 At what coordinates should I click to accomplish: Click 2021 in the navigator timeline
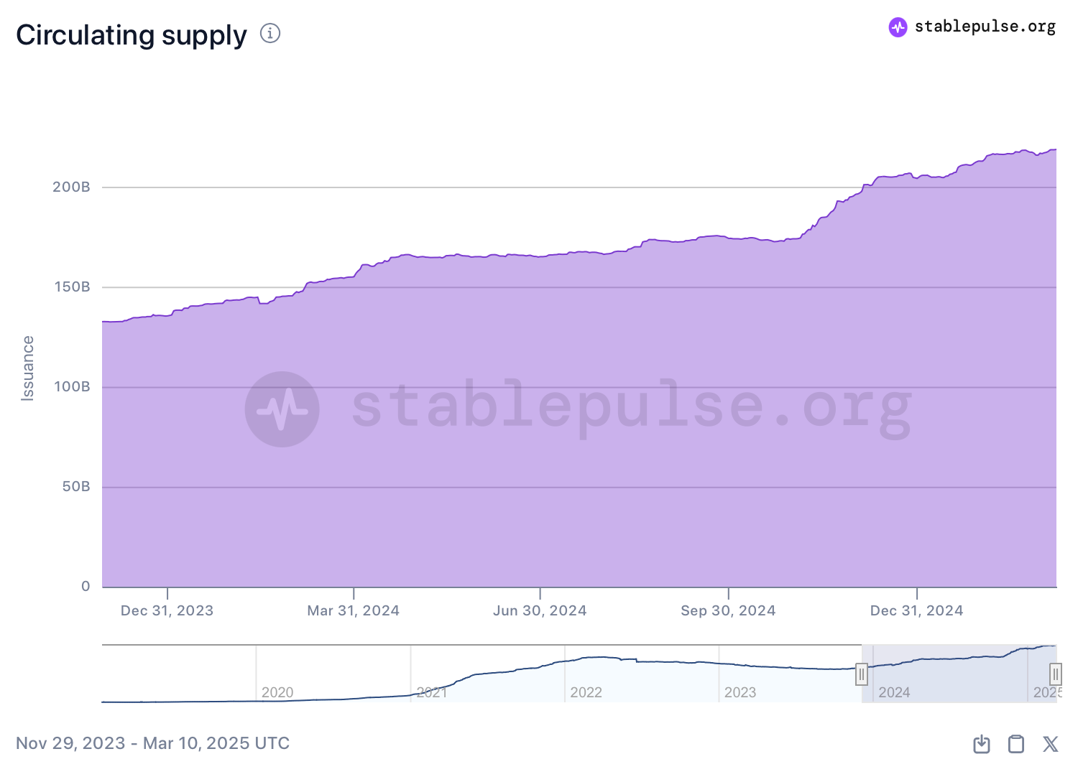432,692
